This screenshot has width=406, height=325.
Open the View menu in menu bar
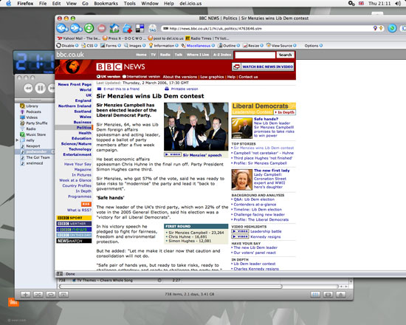tap(71, 4)
